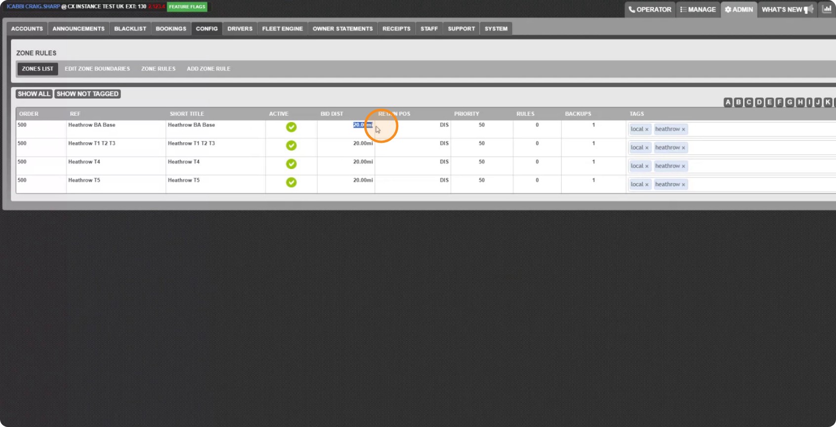Viewport: 836px width, 427px height.
Task: Open the Bookings tab
Action: point(171,29)
